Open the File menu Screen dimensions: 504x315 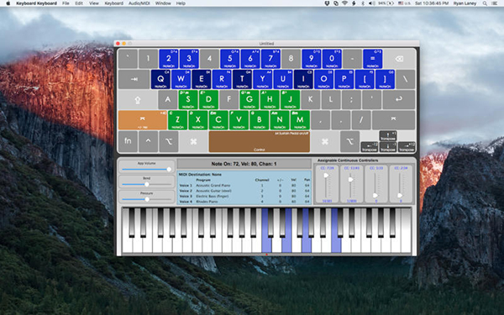pos(66,3)
